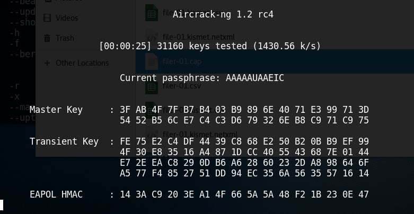Click the plus icon beside Other Locations

[47, 63]
